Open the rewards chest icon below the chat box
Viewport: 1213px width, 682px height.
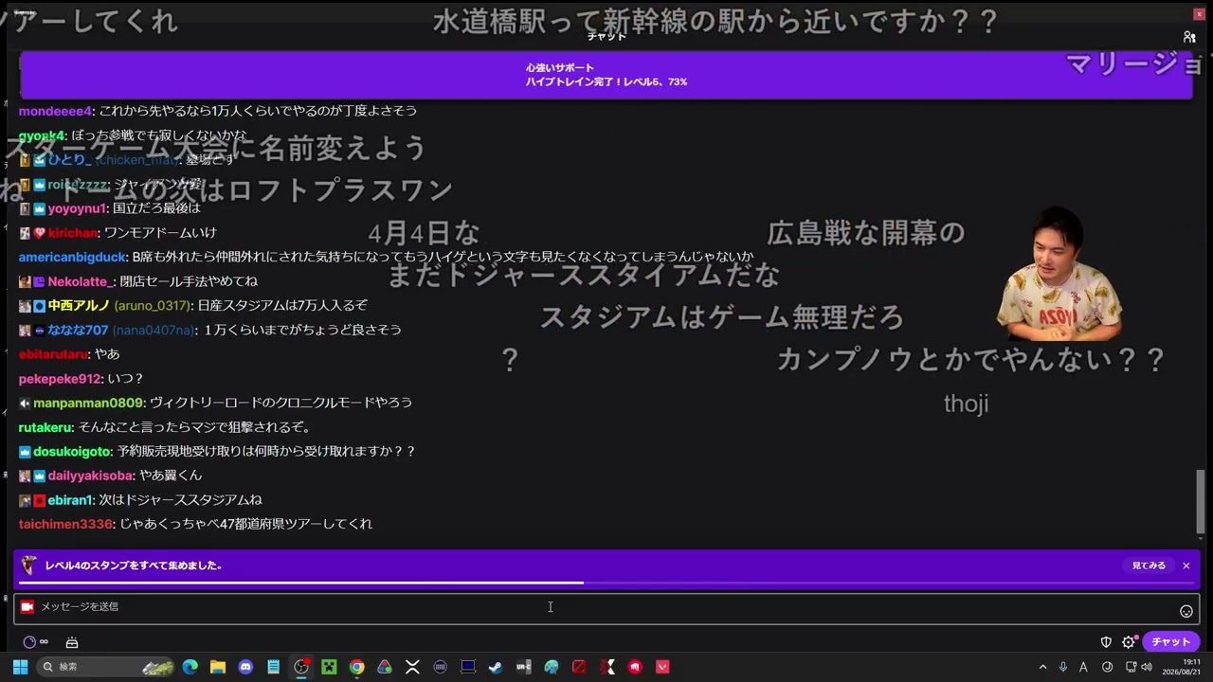pos(72,642)
